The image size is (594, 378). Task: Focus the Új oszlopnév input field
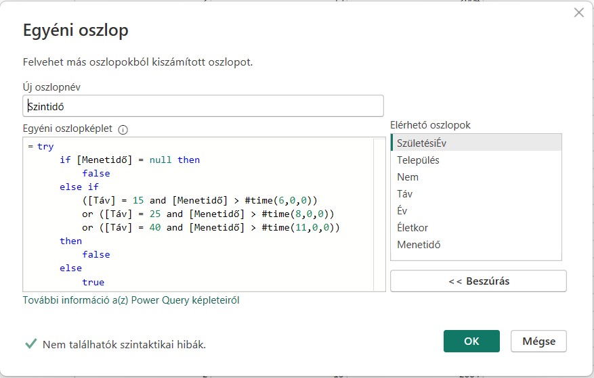point(203,106)
